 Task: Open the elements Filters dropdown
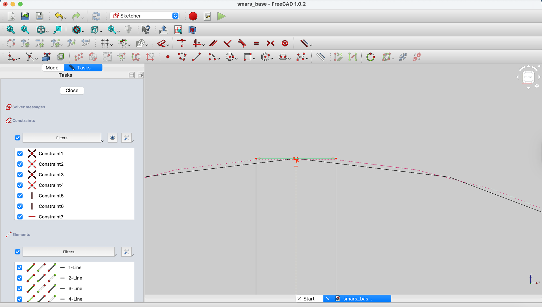click(69, 252)
